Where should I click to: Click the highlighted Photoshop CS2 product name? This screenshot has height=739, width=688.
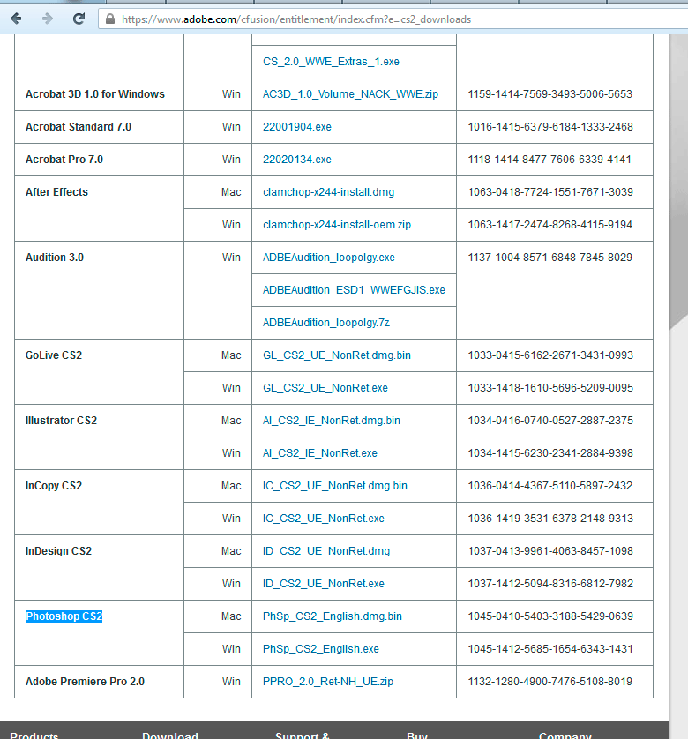pyautogui.click(x=64, y=616)
